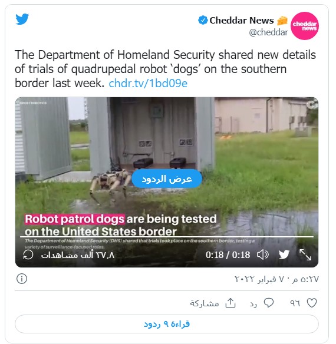336x344 pixels.
Task: Share the tweet with the upload arrow icon
Action: coord(230,303)
